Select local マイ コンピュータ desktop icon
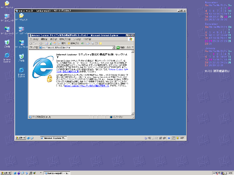Image resolution: width=234 pixels, height=175 pixels. tap(7, 18)
